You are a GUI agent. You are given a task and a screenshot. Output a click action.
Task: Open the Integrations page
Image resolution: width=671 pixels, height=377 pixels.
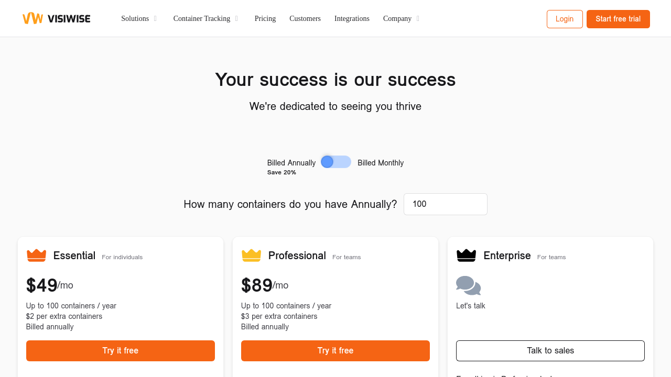tap(352, 19)
